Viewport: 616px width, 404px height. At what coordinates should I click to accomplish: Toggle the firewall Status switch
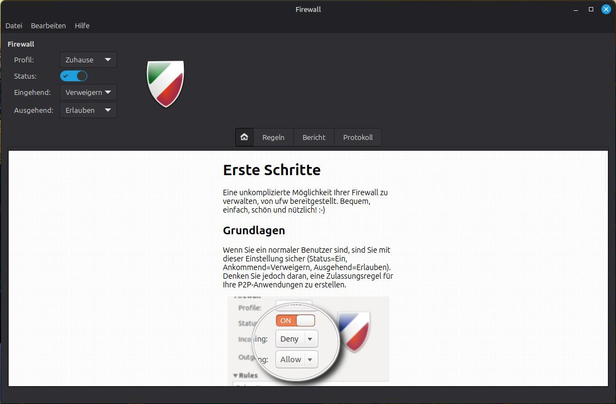(x=74, y=76)
